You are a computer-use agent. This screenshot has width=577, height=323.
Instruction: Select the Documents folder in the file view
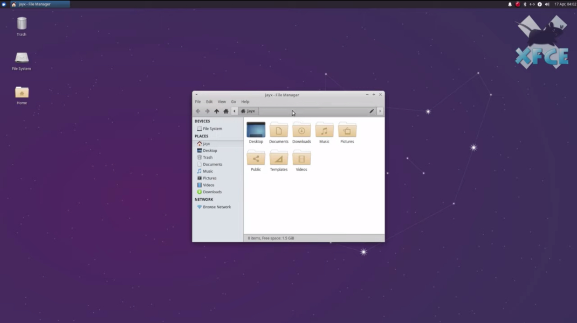(278, 132)
